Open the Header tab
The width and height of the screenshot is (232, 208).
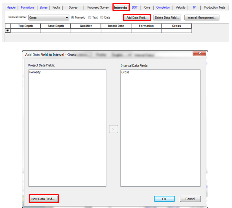[x=11, y=7]
